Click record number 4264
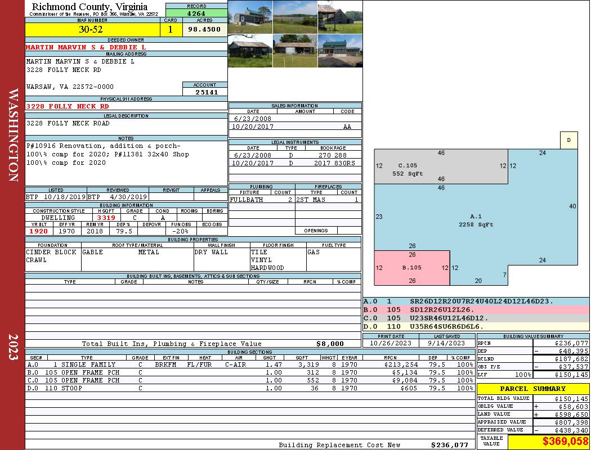 196,13
